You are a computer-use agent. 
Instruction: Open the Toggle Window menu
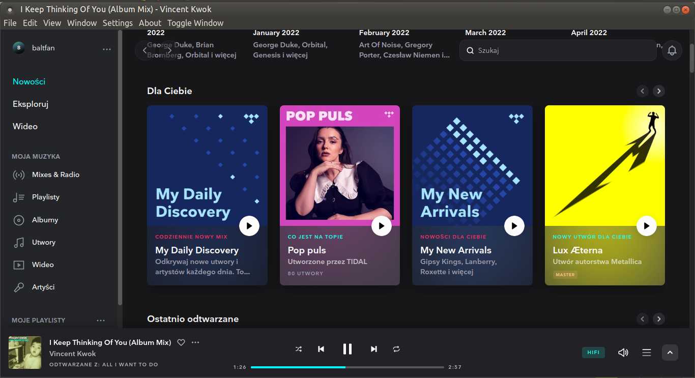[195, 23]
